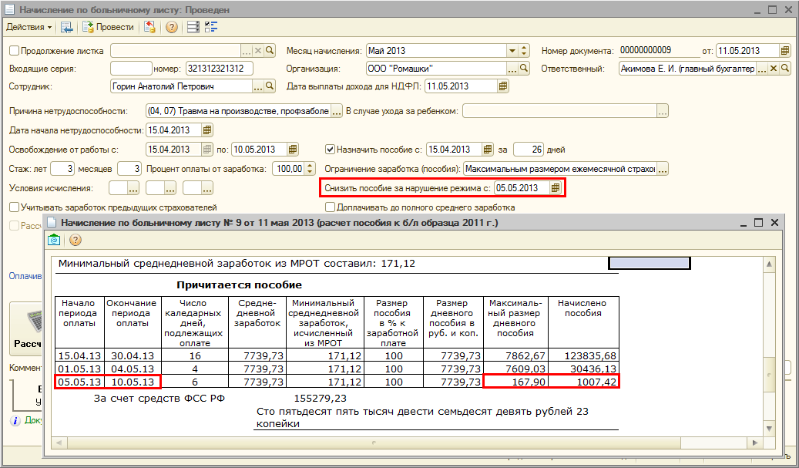Open calendar for document date 'от' field
Image resolution: width=799 pixels, height=468 pixels.
785,51
